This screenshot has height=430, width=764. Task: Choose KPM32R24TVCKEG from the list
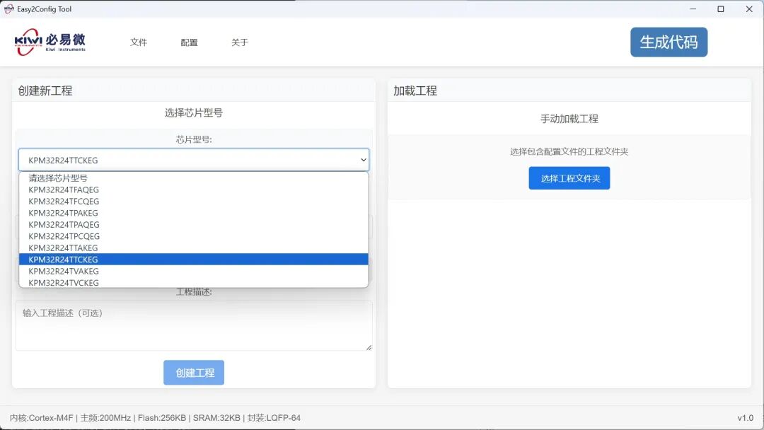193,282
